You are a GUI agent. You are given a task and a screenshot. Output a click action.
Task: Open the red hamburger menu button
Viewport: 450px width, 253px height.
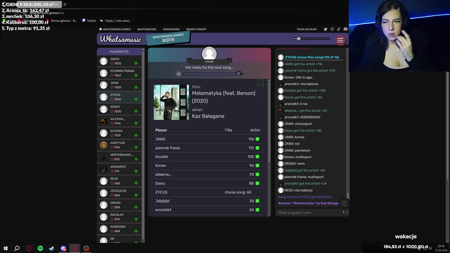pyautogui.click(x=340, y=40)
